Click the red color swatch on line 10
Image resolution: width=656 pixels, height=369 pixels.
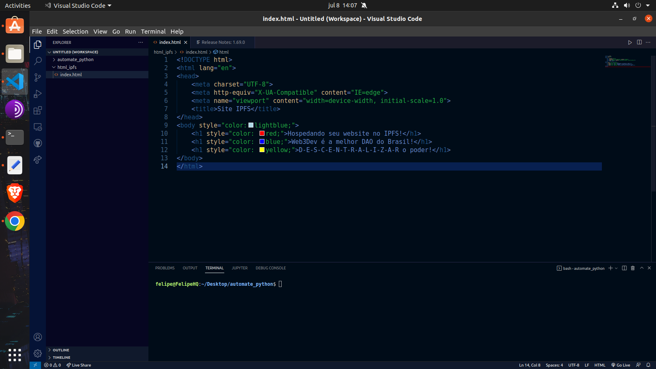tap(262, 134)
